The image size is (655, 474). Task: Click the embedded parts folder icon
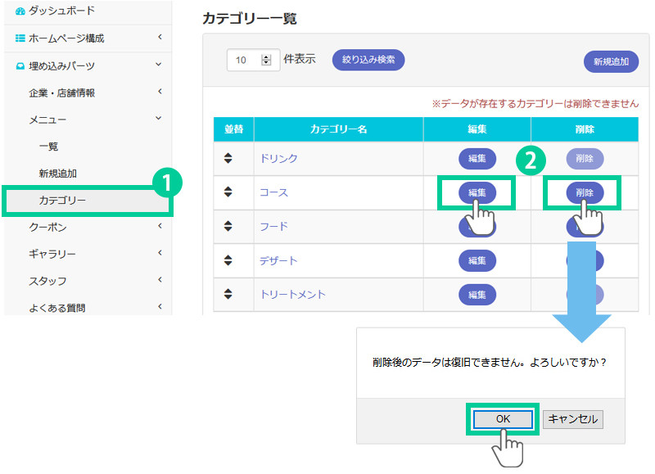point(20,65)
